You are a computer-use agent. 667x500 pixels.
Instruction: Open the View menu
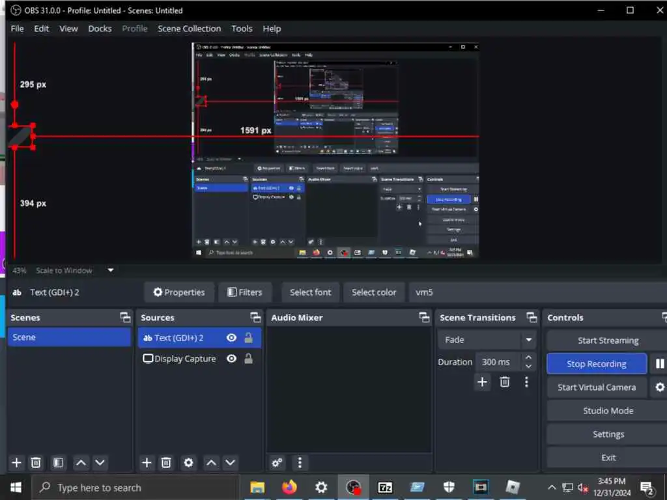coord(68,29)
